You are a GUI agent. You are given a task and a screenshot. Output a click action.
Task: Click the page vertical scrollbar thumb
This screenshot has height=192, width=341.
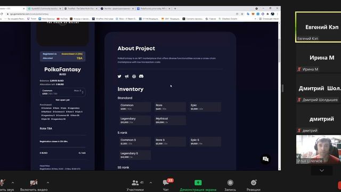(x=279, y=50)
